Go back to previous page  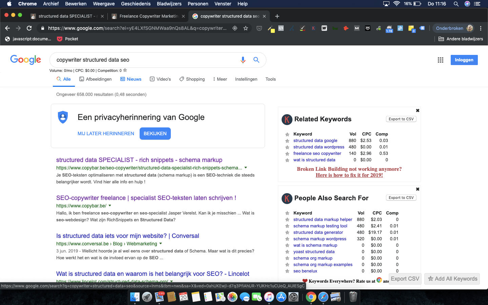tap(7, 28)
